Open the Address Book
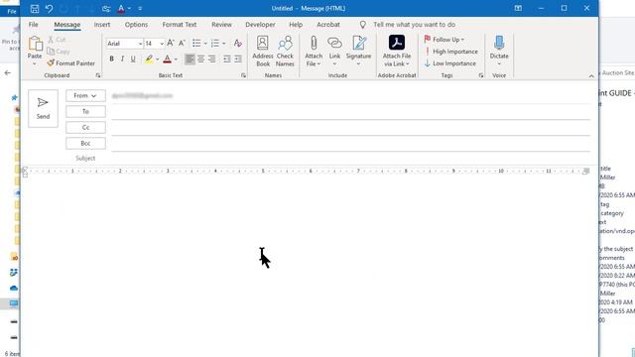Viewport: 635px width, 357px height. click(263, 51)
